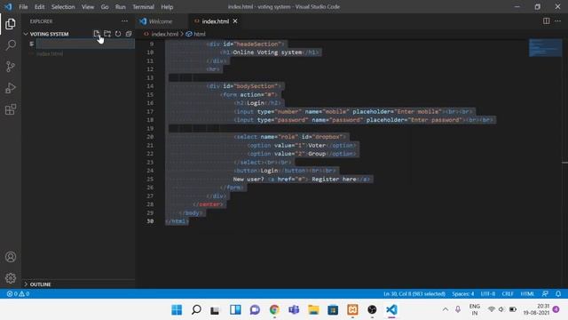
Task: Open the Run menu
Action: (x=121, y=7)
